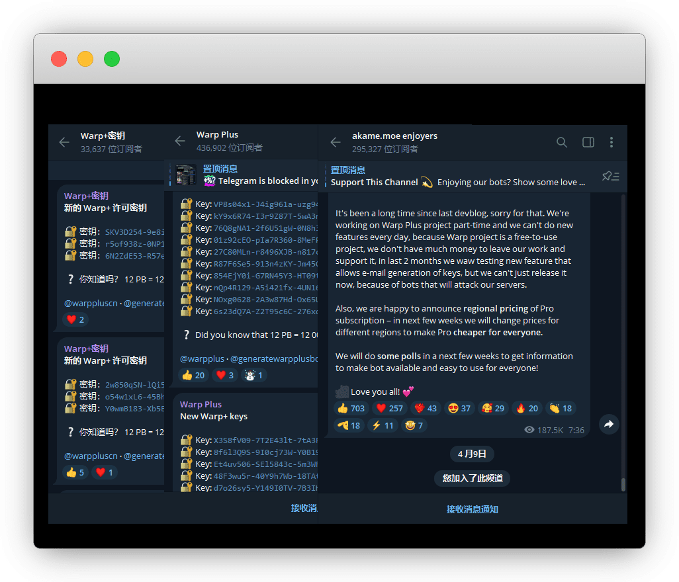
Task: Click the pinned messages list icon
Action: coord(610,176)
